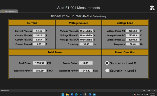Click Voltage Source Phase BC Unavailable field

click(x=86, y=35)
